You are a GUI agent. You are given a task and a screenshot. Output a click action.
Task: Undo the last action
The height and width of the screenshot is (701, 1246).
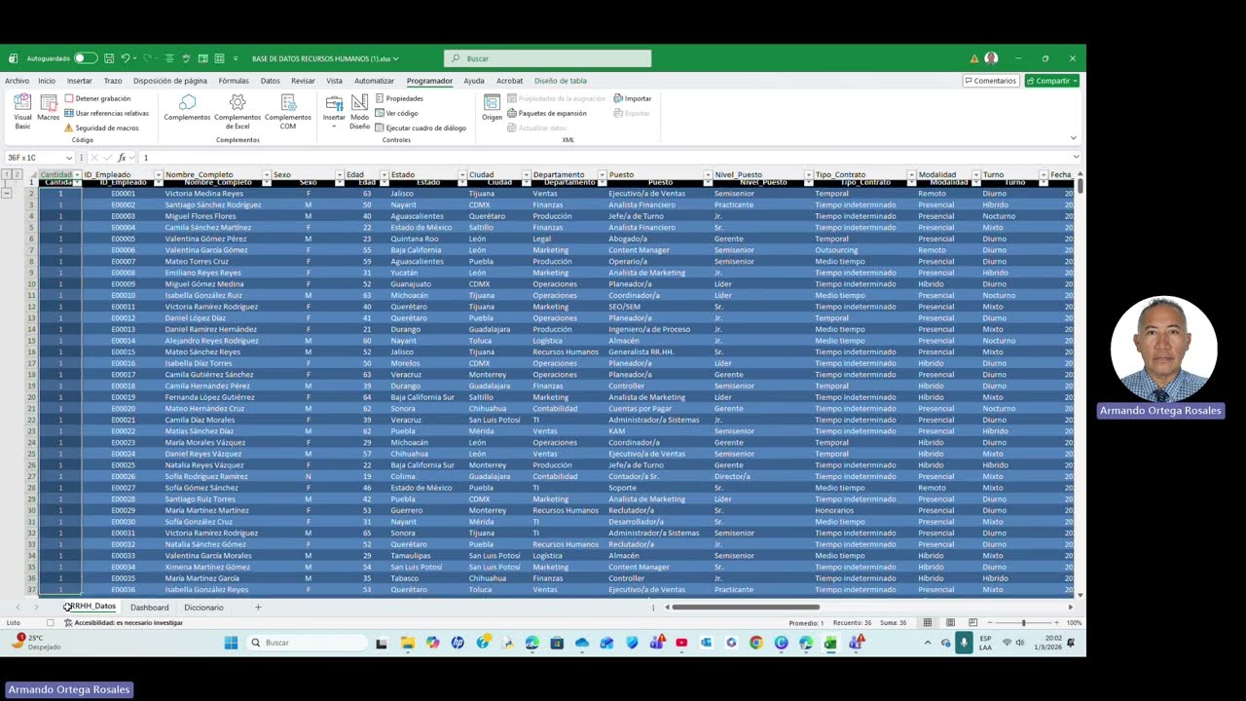pos(125,58)
